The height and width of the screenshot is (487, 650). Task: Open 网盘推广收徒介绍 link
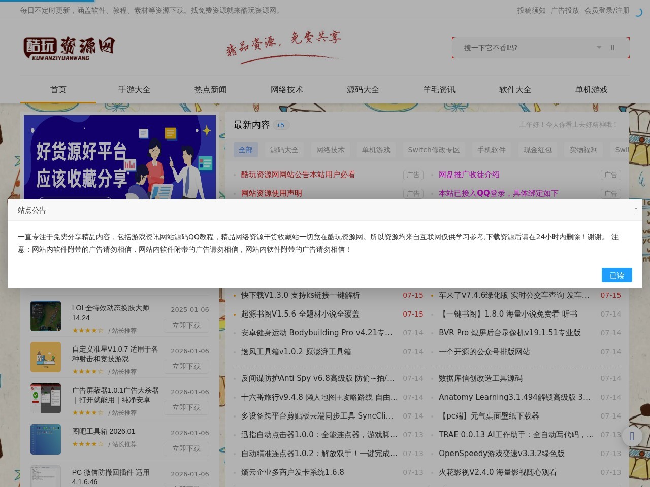click(x=469, y=175)
